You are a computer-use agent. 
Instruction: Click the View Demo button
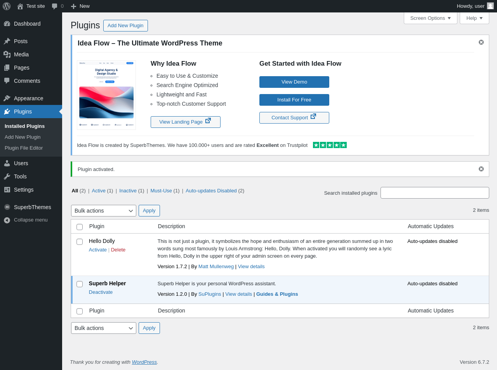(x=294, y=82)
